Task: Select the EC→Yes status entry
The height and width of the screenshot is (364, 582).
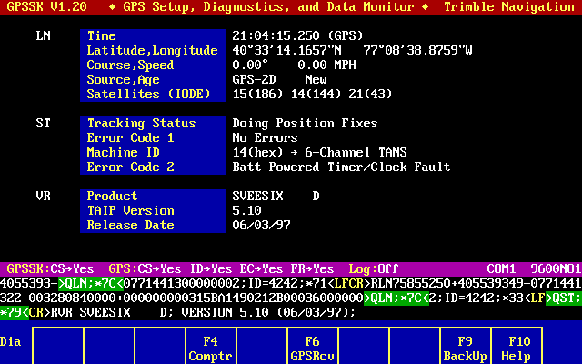Action: pyautogui.click(x=261, y=269)
